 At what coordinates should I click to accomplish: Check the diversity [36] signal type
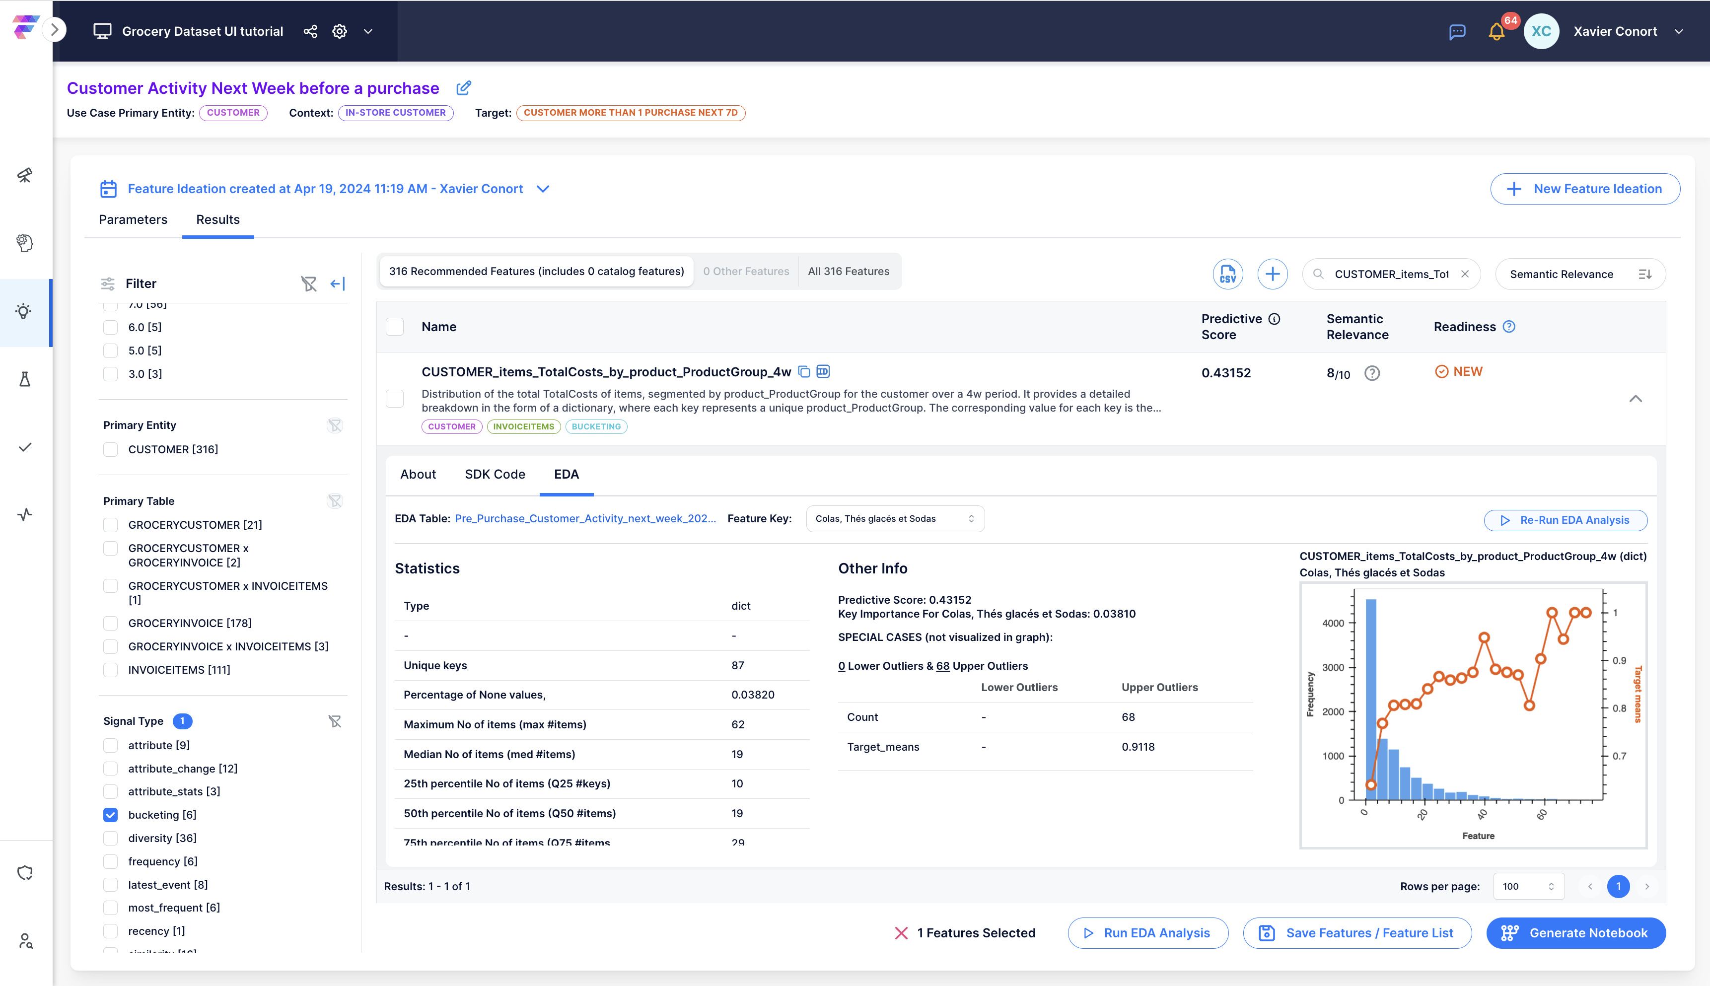(x=110, y=839)
